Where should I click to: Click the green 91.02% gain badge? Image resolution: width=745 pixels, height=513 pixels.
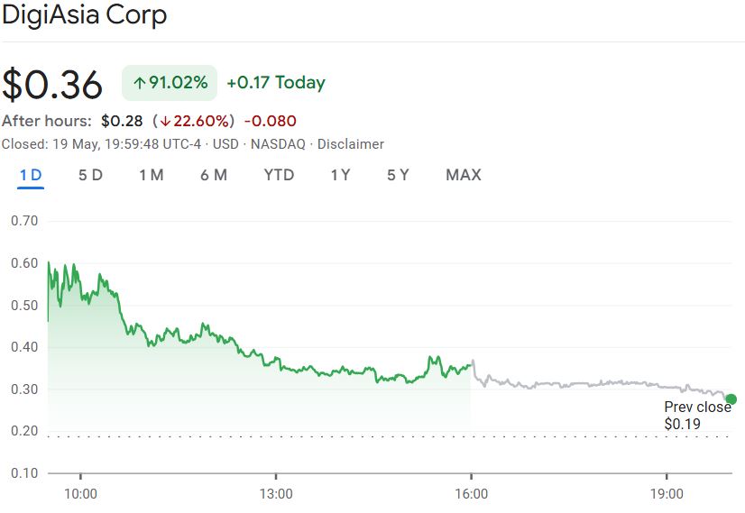170,83
